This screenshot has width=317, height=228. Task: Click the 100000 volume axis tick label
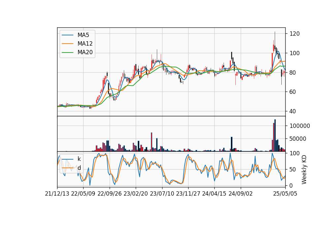(300, 126)
